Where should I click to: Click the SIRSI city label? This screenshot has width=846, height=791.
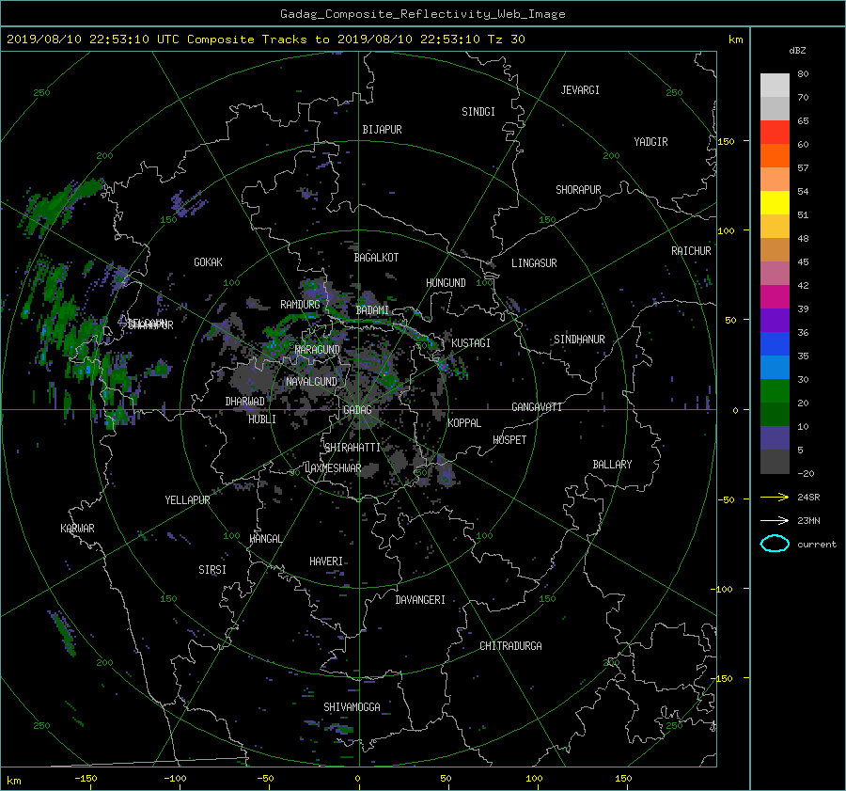[212, 570]
